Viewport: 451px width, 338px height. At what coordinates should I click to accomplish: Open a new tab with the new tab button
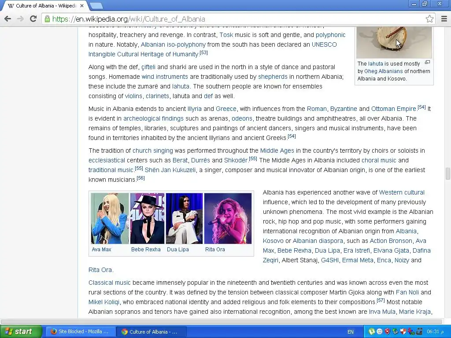(x=96, y=5)
